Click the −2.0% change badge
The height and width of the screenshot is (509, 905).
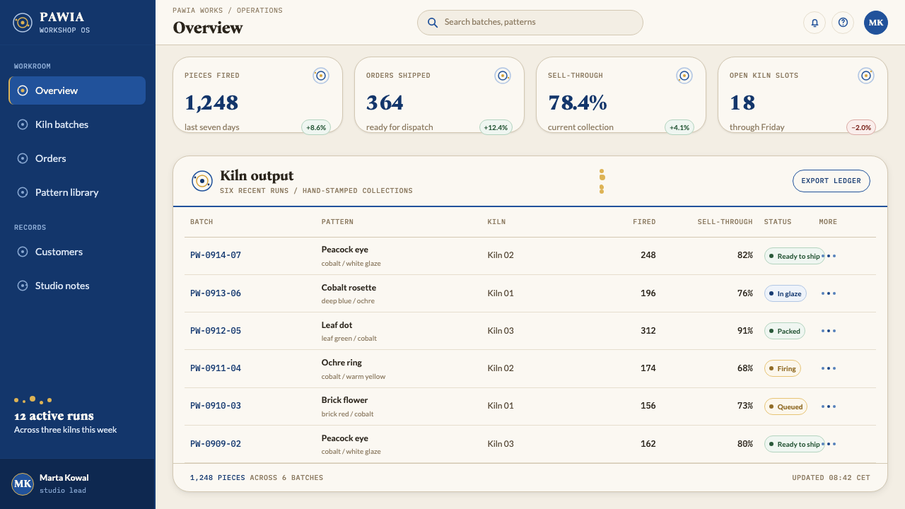coord(861,127)
